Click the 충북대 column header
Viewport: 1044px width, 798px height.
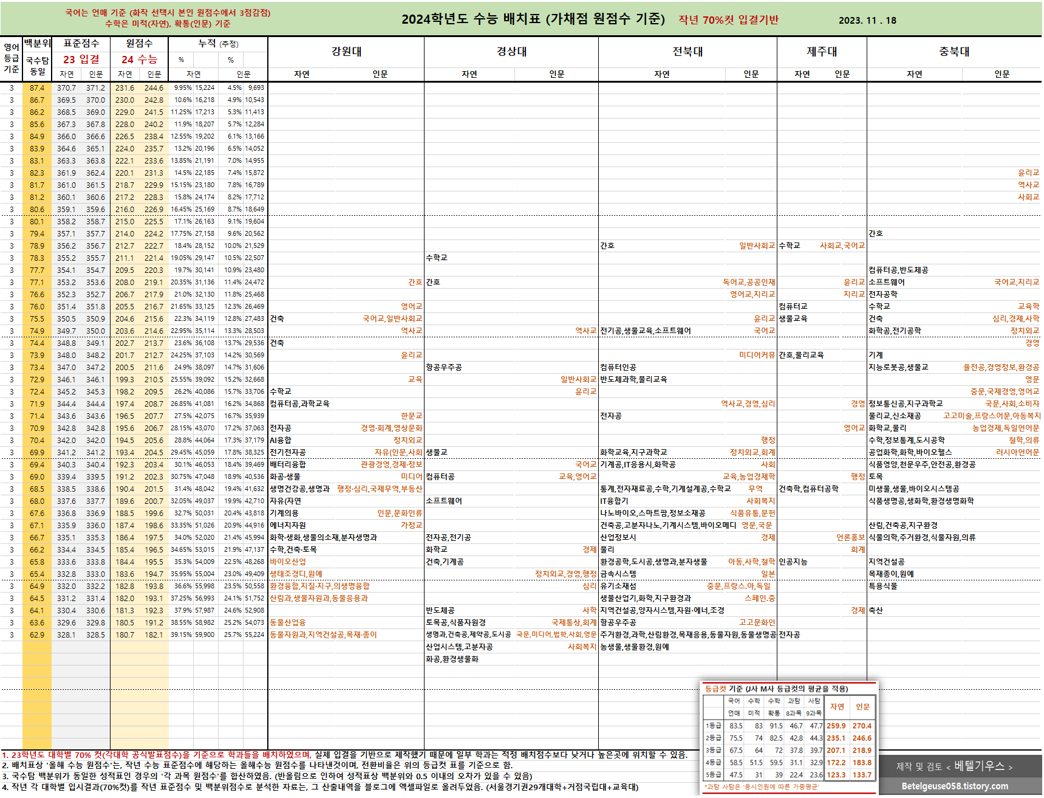pos(954,52)
